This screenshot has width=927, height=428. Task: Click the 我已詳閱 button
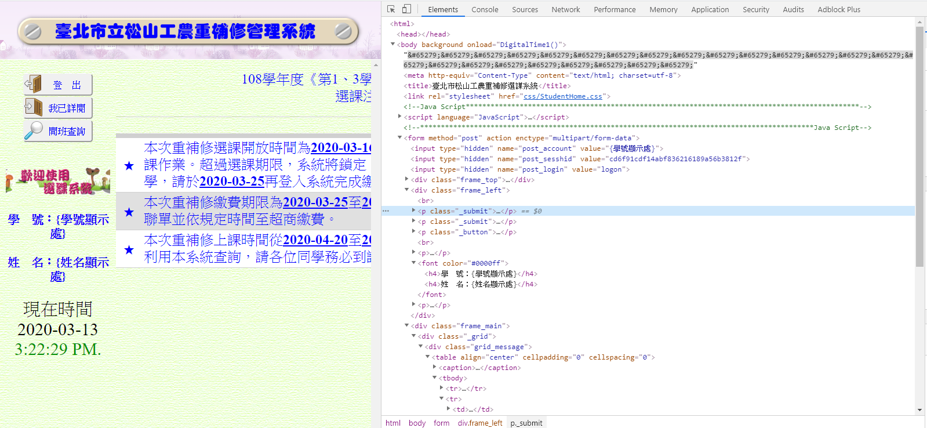coord(58,108)
